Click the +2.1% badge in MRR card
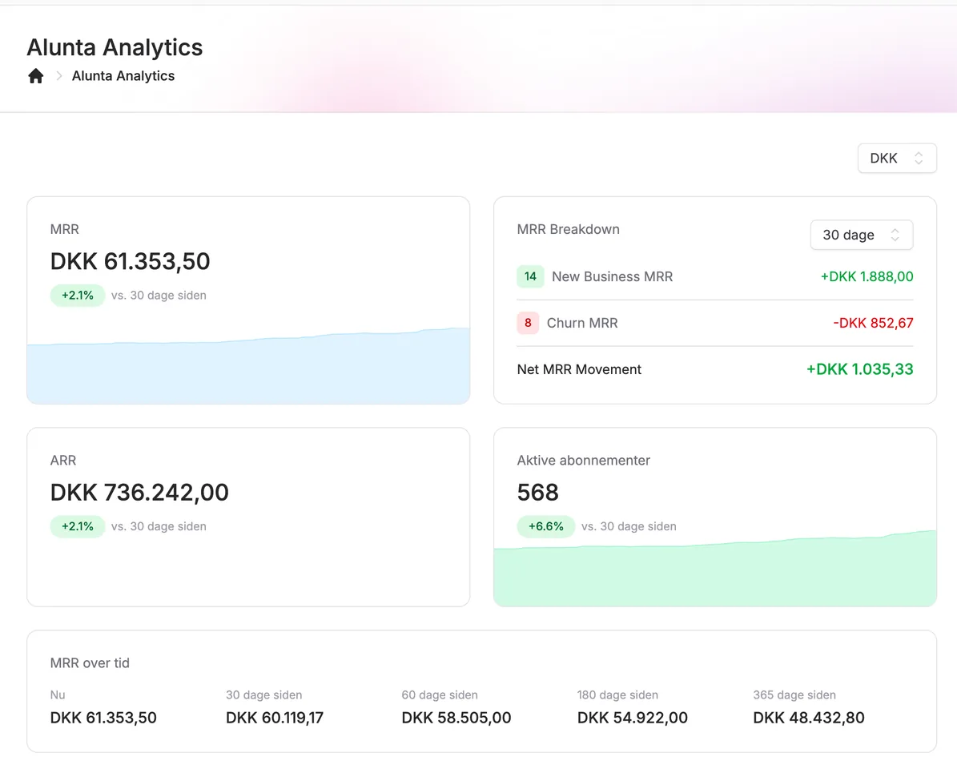This screenshot has height=769, width=957. click(x=78, y=296)
